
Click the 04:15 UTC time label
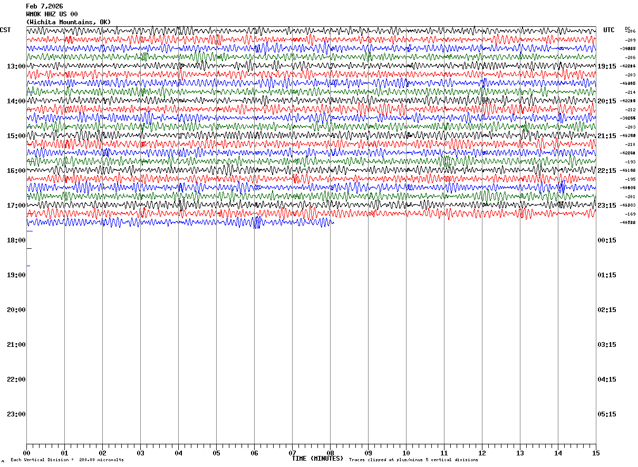607,380
